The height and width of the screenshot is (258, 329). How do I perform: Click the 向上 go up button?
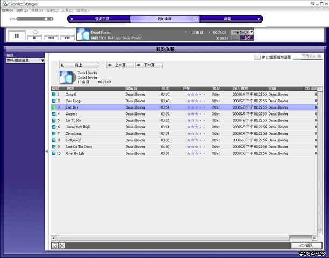tap(78, 65)
